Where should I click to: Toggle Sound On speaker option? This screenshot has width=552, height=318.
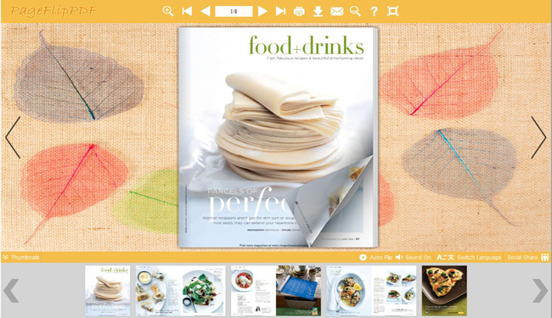click(414, 257)
